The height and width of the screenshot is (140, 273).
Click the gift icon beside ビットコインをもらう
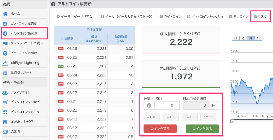(5, 112)
